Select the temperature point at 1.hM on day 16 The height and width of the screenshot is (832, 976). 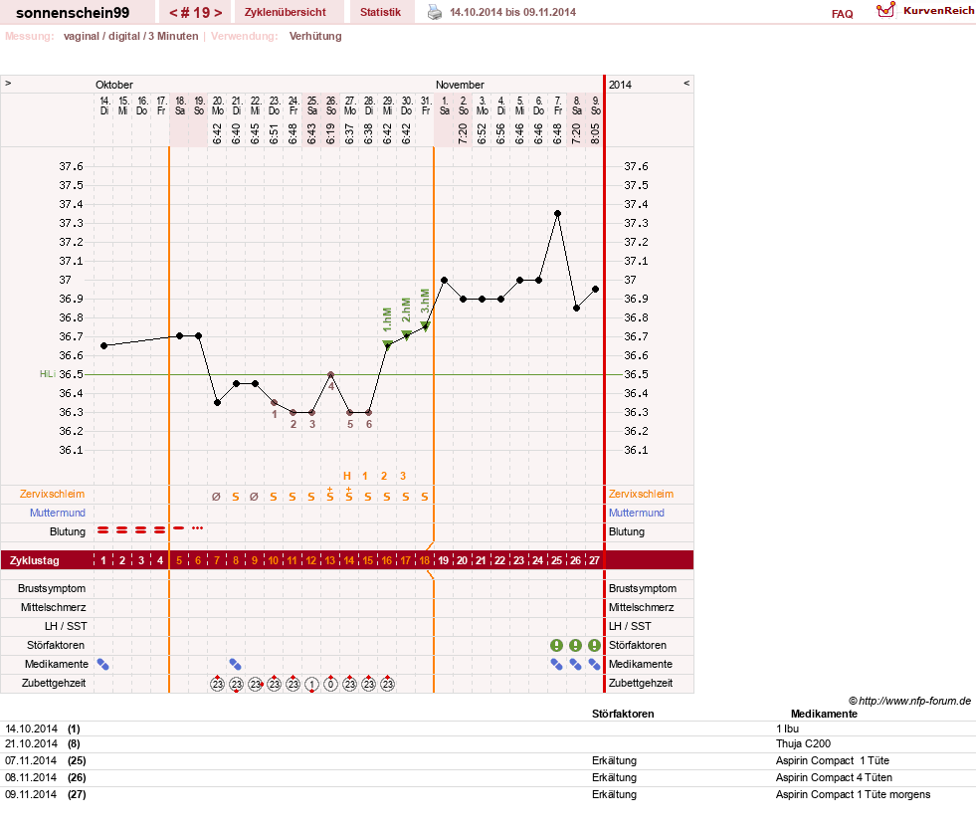pos(387,345)
